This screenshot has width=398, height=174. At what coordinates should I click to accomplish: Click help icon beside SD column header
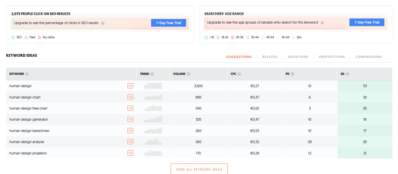(347, 74)
